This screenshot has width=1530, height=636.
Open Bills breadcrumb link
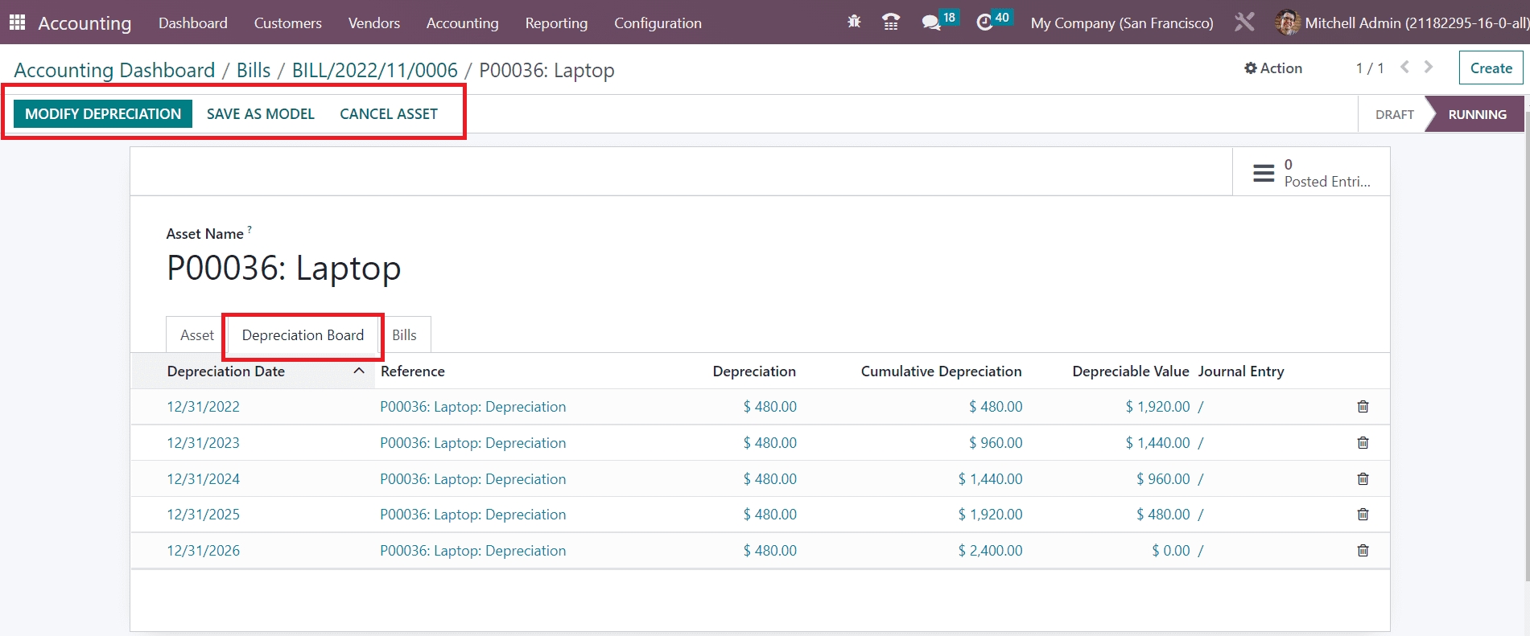tap(254, 71)
